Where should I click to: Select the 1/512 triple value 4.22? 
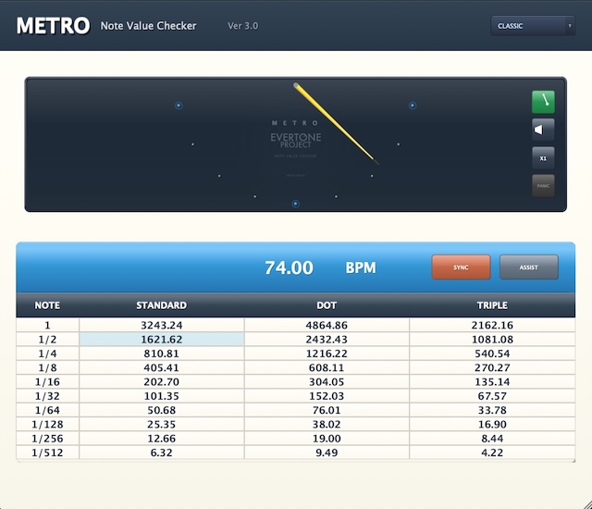click(x=492, y=453)
